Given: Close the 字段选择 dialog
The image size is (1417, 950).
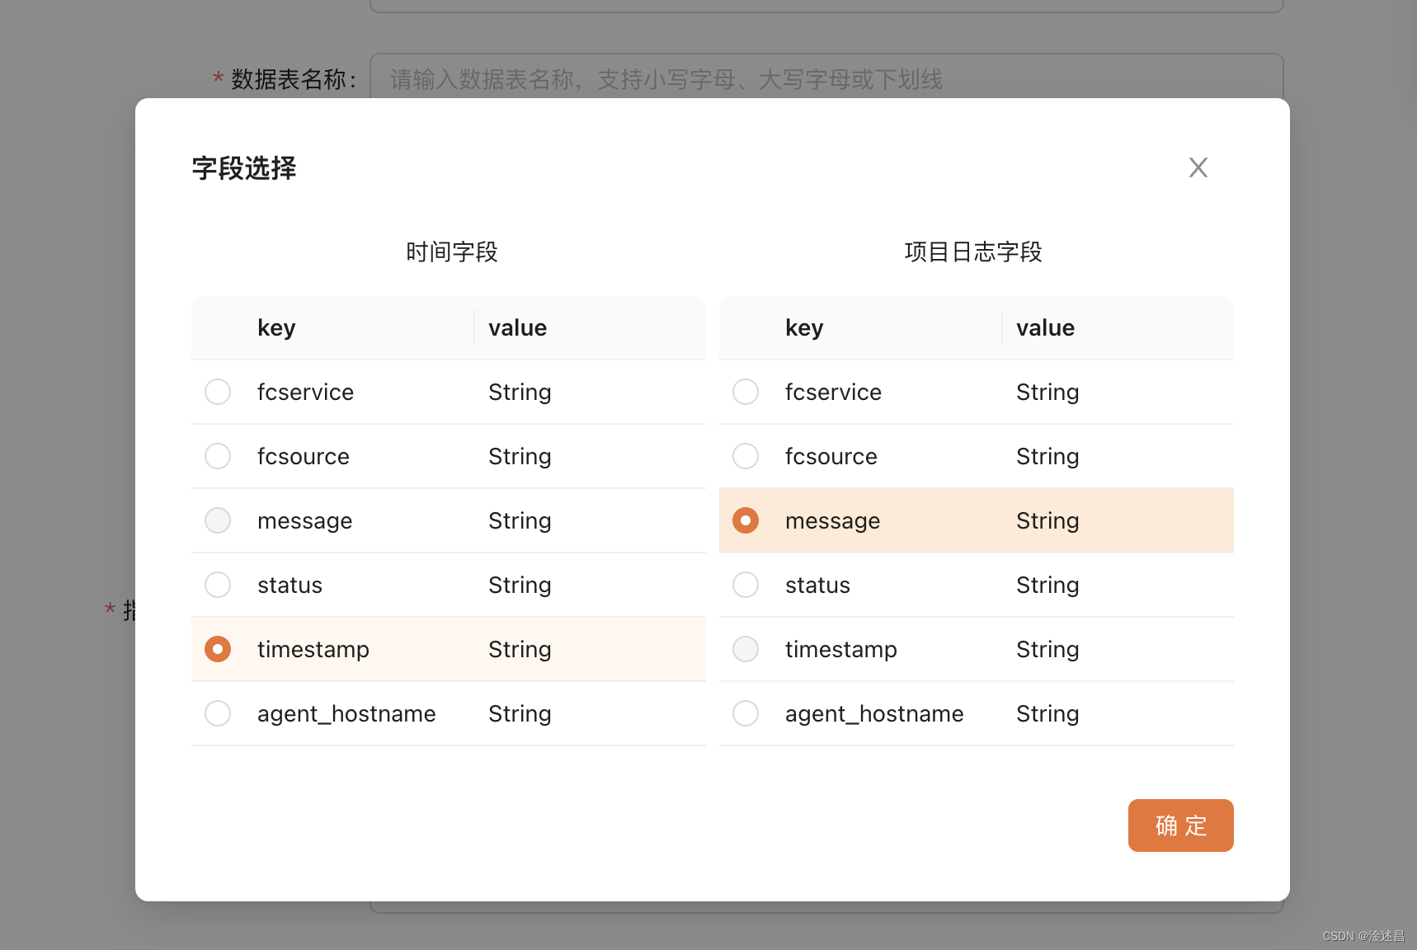Looking at the screenshot, I should (1198, 167).
